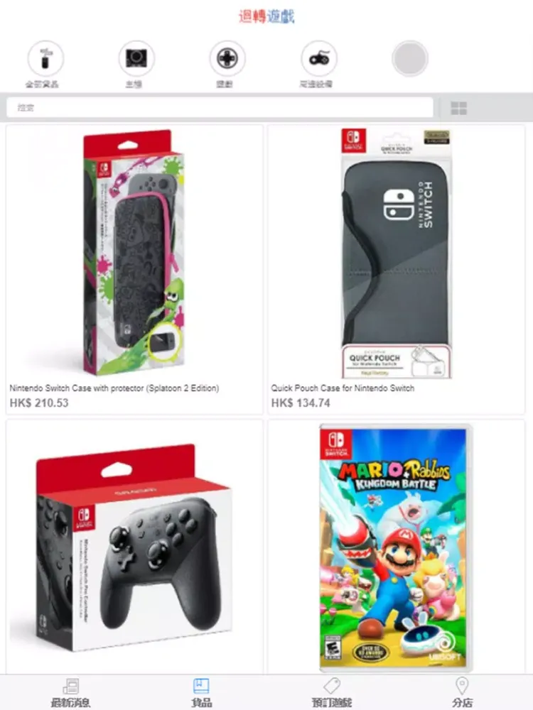Switch product list to grid view
533x710 pixels.
click(x=458, y=108)
